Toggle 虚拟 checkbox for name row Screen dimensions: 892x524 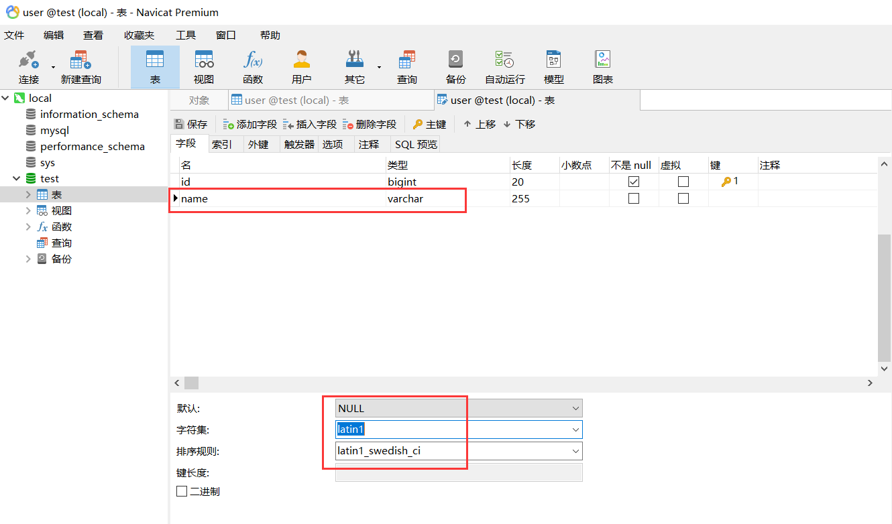pos(683,198)
